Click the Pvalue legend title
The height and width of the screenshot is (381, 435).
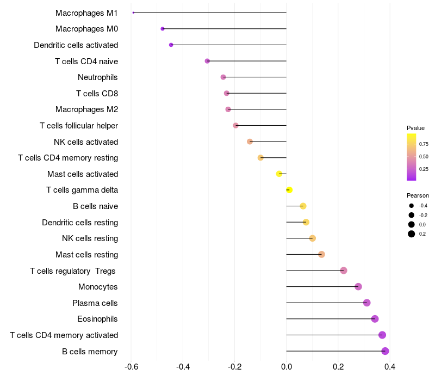click(415, 128)
